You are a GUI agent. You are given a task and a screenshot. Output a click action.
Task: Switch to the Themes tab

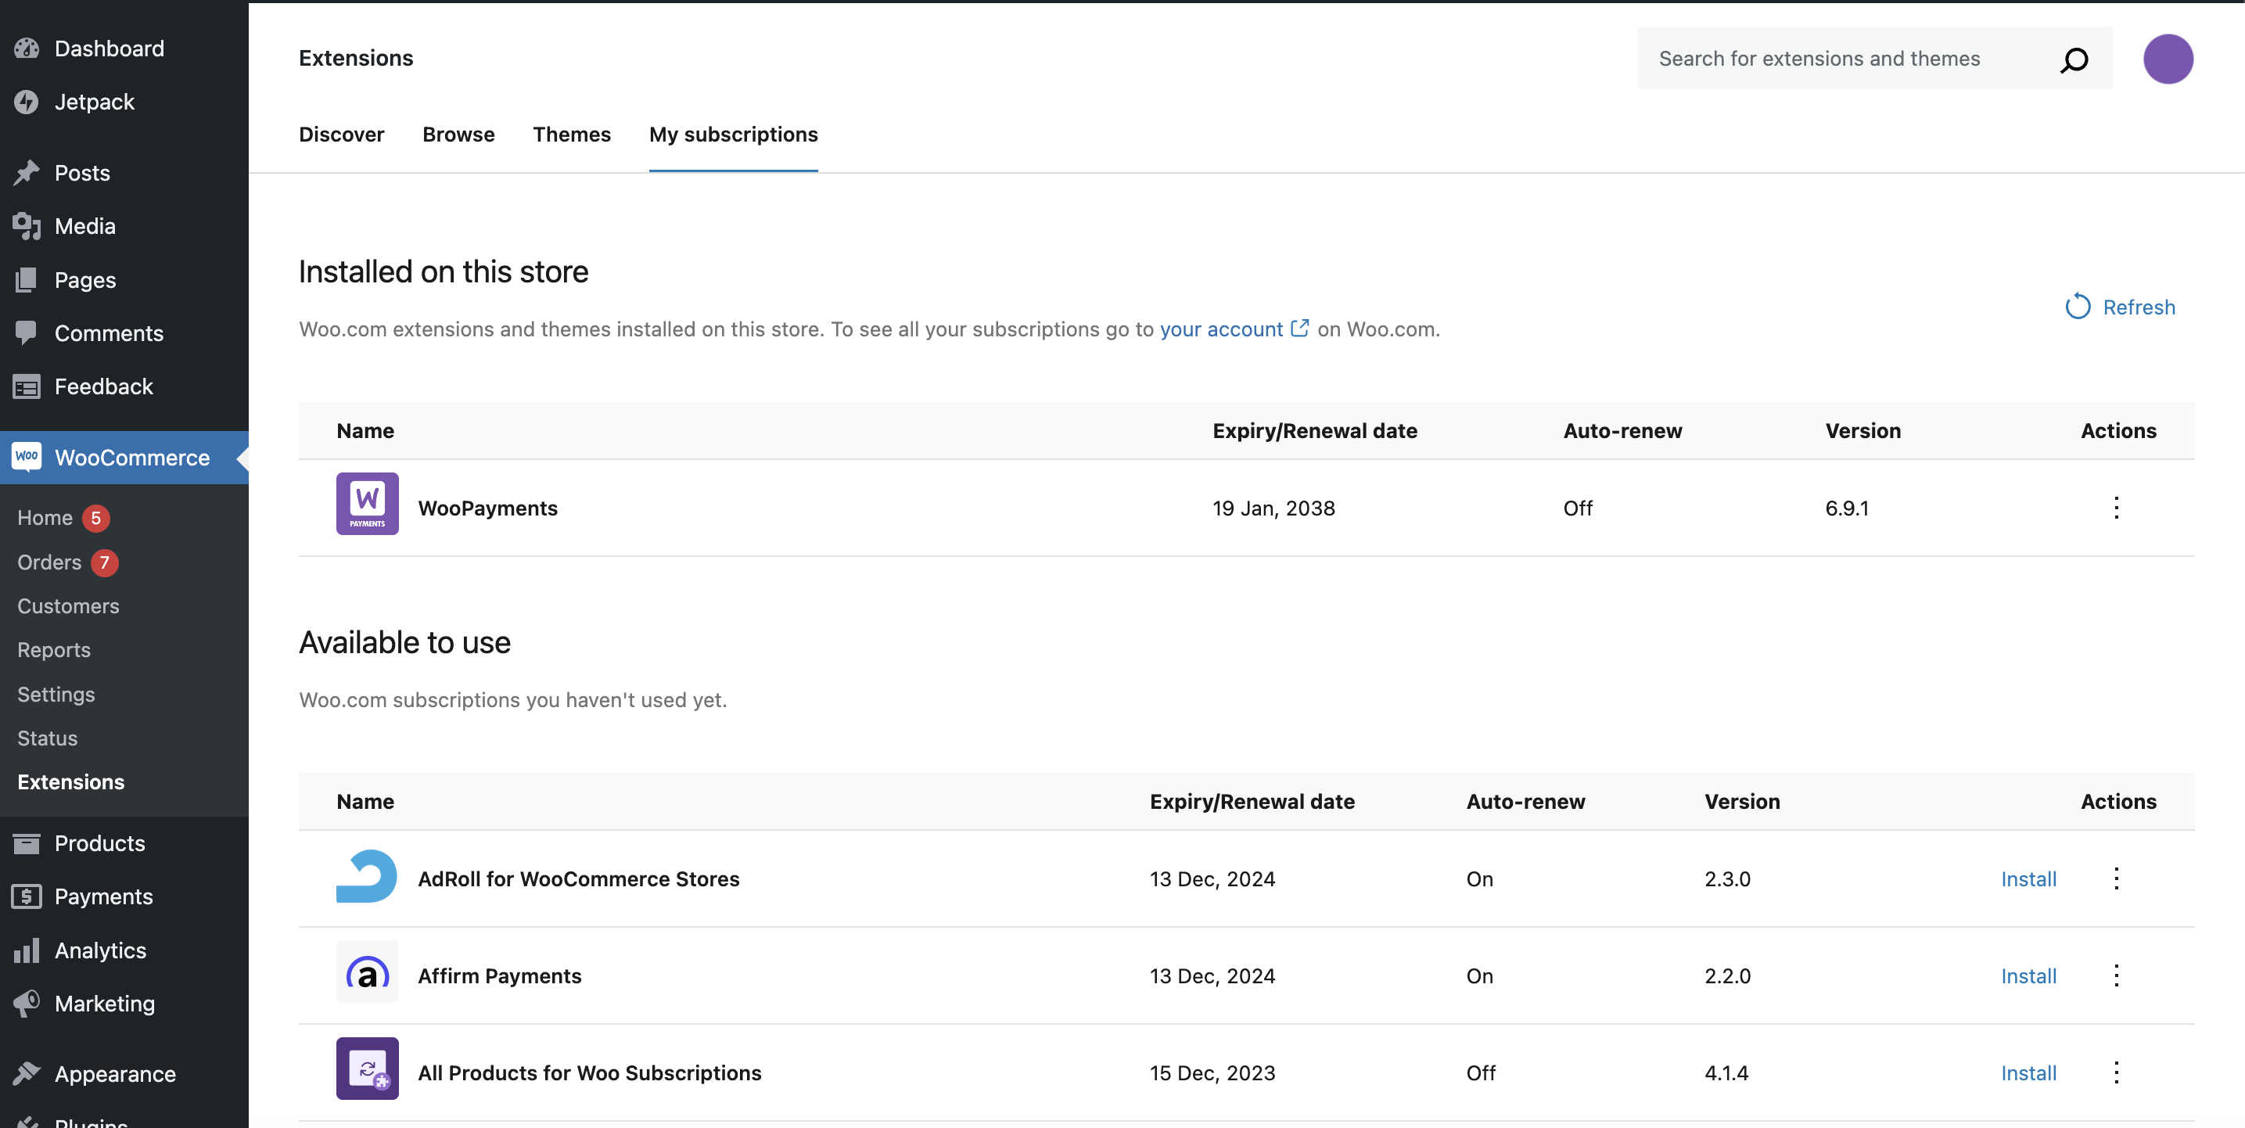(572, 135)
